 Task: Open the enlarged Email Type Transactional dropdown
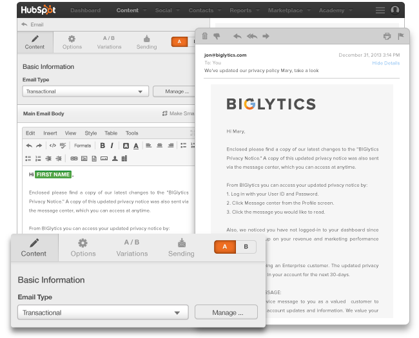coord(102,313)
